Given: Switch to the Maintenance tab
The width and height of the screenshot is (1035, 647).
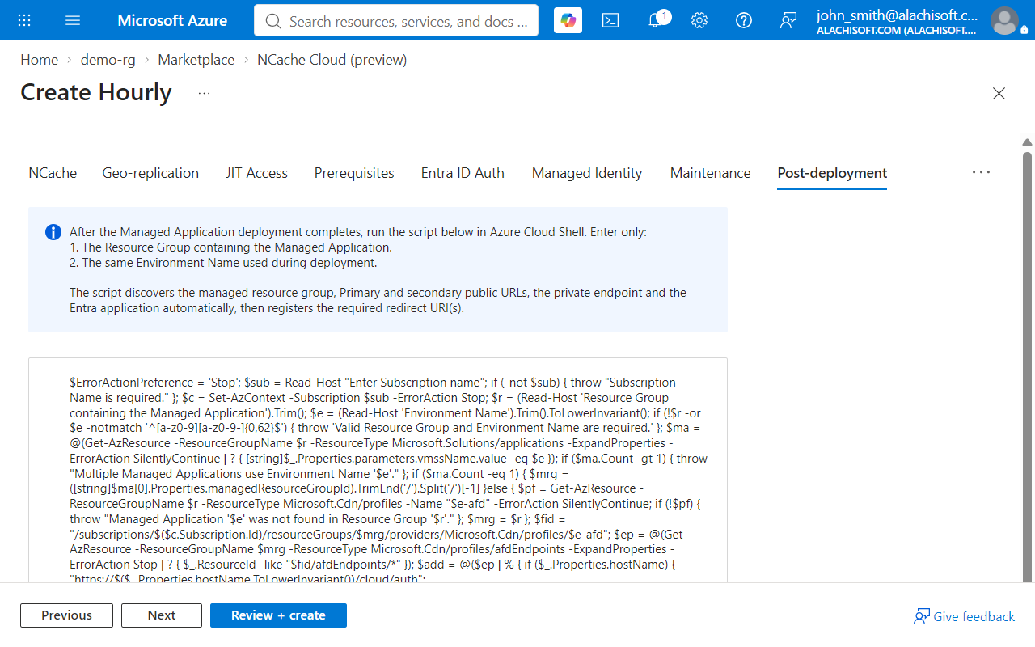Looking at the screenshot, I should (710, 173).
